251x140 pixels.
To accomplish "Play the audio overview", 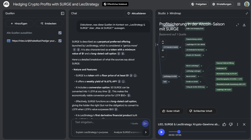I will click(161, 132).
